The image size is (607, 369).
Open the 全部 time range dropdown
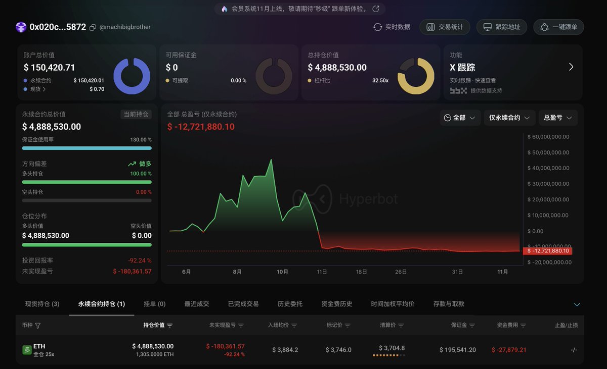(x=459, y=118)
